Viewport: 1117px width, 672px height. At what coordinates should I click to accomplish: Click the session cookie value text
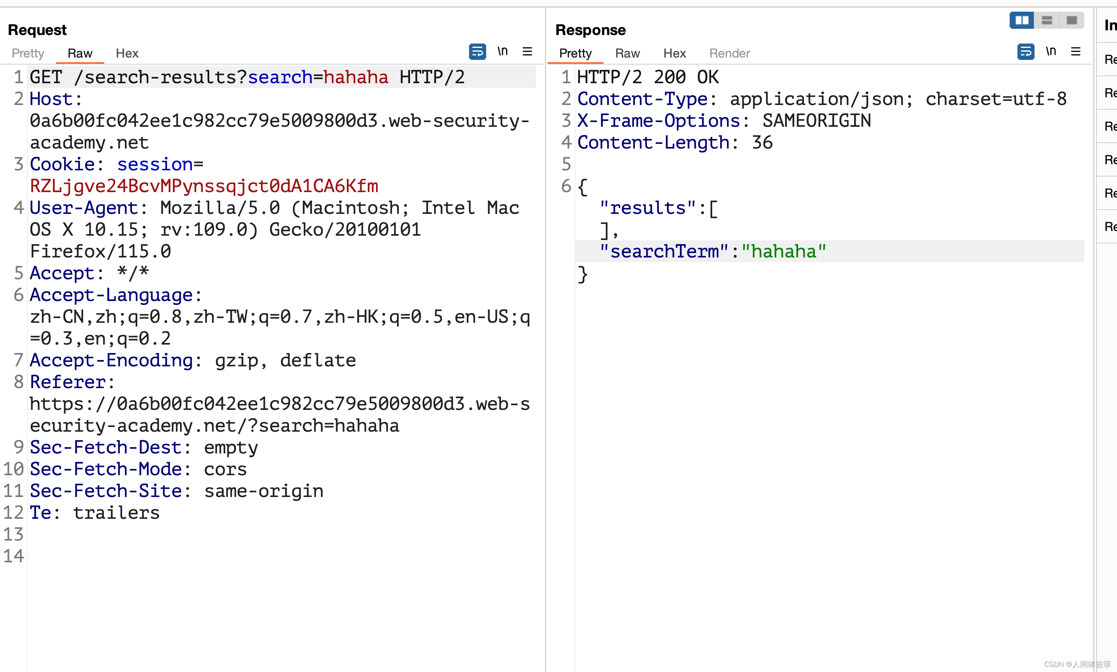[x=204, y=186]
